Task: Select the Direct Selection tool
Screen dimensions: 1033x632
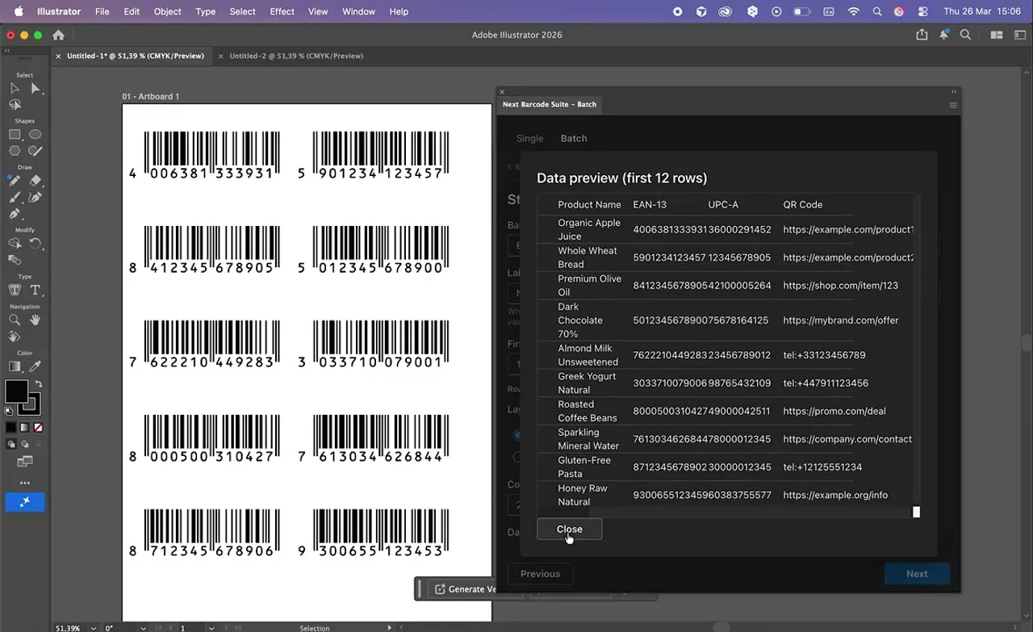Action: [36, 88]
